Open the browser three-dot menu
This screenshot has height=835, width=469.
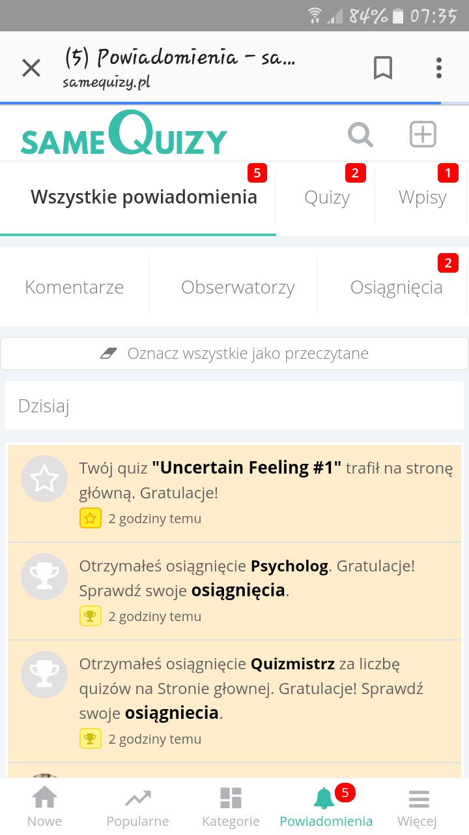point(439,68)
